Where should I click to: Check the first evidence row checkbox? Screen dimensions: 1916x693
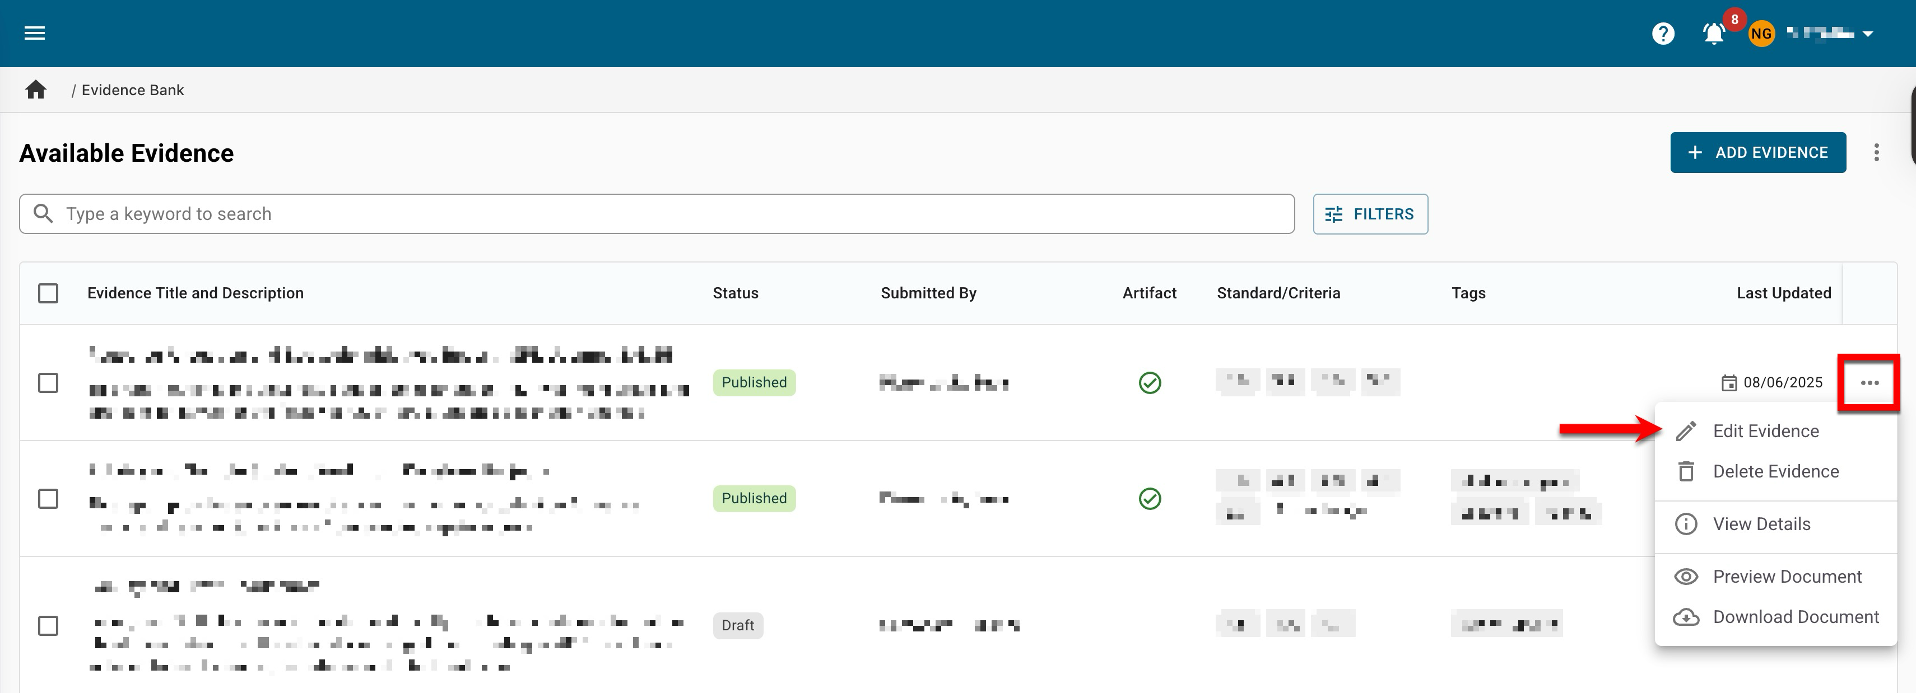pos(48,383)
